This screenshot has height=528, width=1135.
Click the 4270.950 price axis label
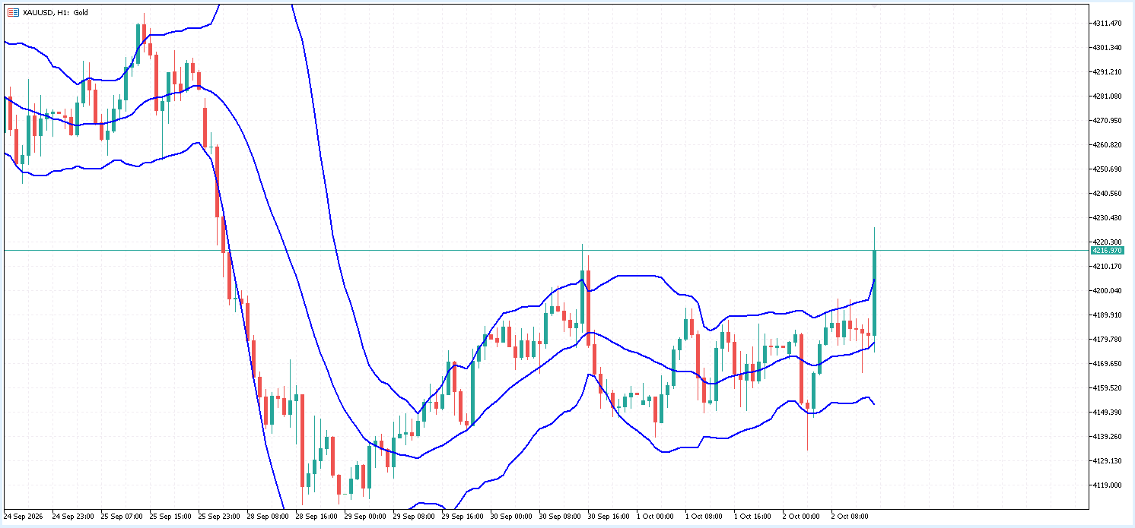coord(1108,121)
